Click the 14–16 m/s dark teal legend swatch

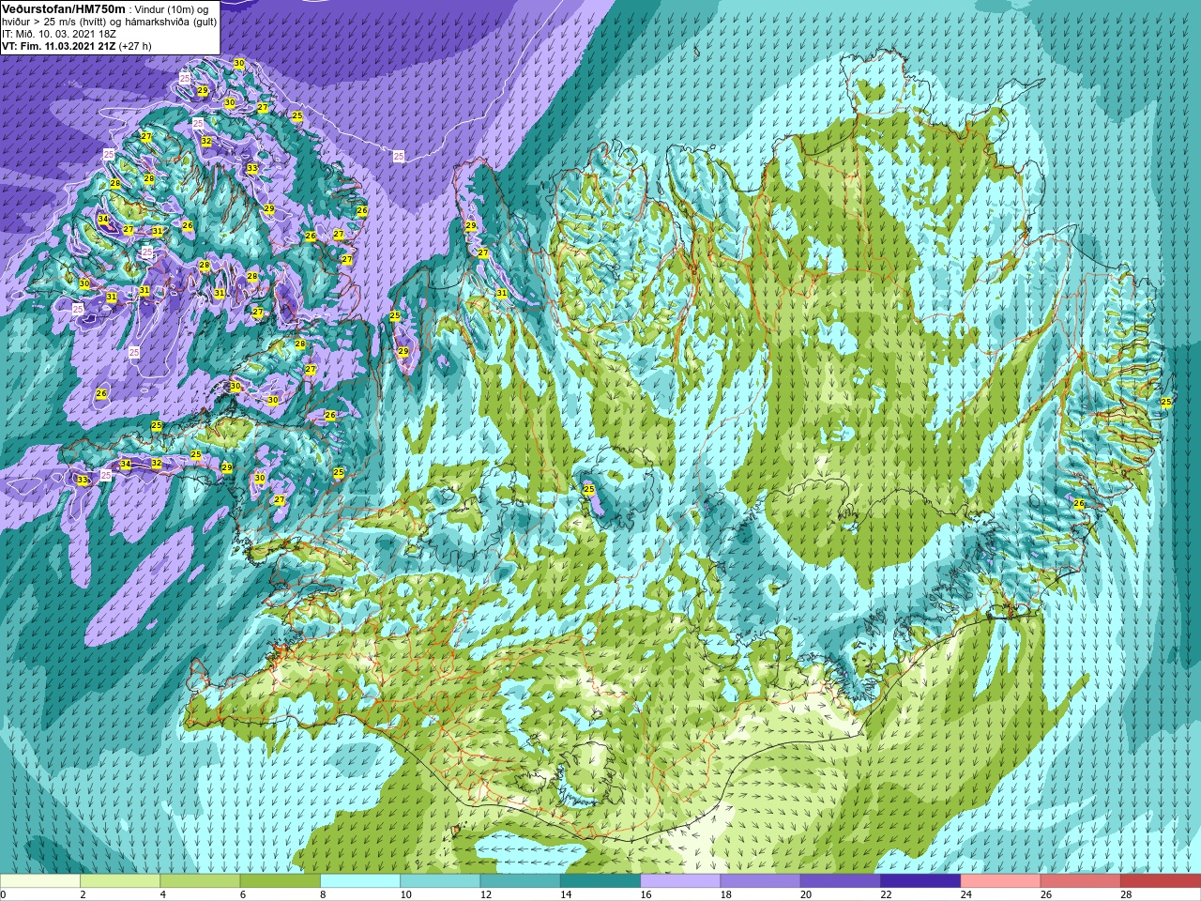(x=600, y=881)
